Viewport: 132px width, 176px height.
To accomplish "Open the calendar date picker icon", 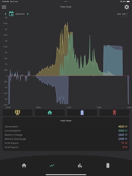I will click(x=11, y=14).
